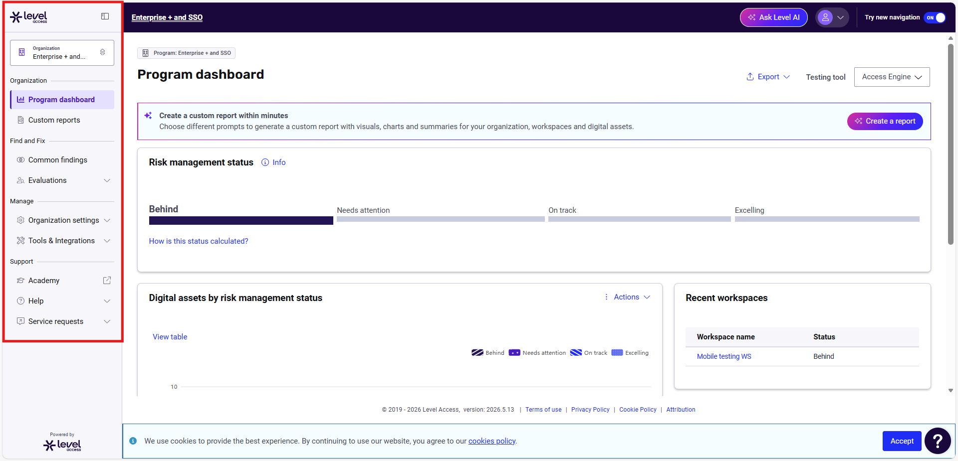
Task: Go to Common findings in the sidebar
Action: 62,160
